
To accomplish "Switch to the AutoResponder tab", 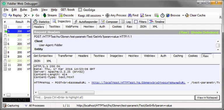I will (x=86, y=22).
